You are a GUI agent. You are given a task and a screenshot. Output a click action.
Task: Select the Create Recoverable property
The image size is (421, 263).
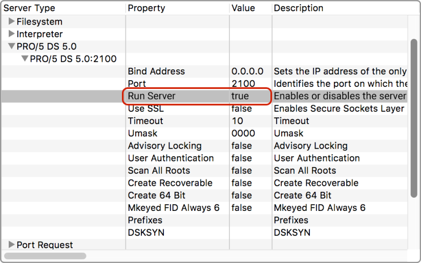[170, 183]
